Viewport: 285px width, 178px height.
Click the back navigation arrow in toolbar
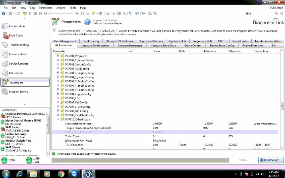coord(3,13)
